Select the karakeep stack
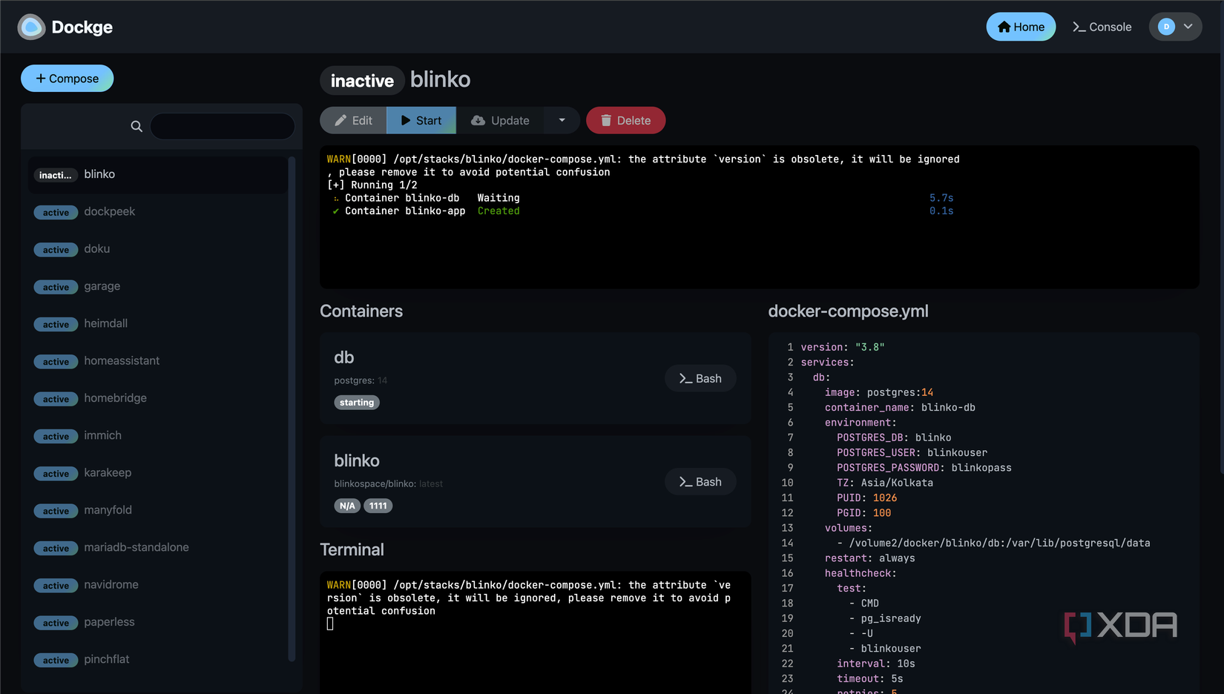1224x694 pixels. coord(158,473)
